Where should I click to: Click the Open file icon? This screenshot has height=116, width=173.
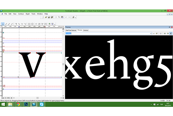(x=45, y=17)
